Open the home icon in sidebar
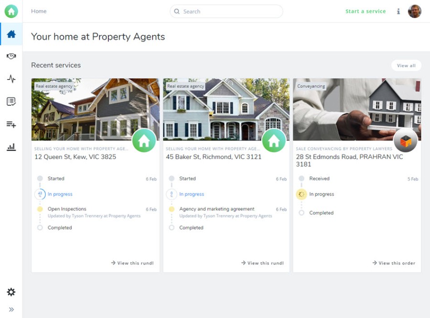The width and height of the screenshot is (430, 318). point(11,34)
